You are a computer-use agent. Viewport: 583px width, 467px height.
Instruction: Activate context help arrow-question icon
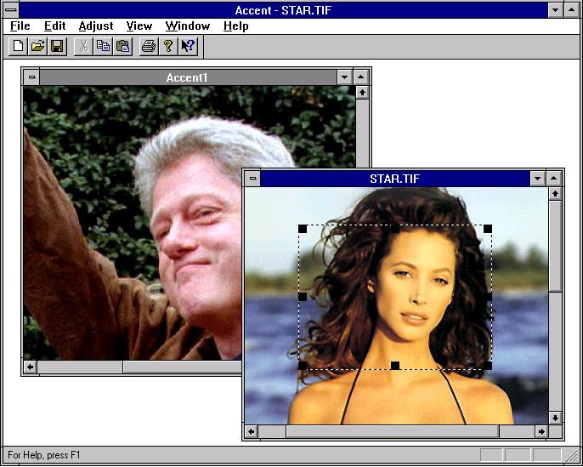coord(188,47)
